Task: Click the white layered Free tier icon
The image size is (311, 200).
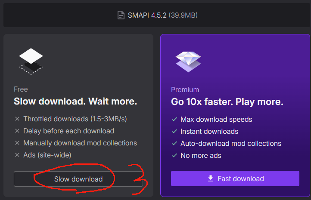Action: pyautogui.click(x=31, y=61)
